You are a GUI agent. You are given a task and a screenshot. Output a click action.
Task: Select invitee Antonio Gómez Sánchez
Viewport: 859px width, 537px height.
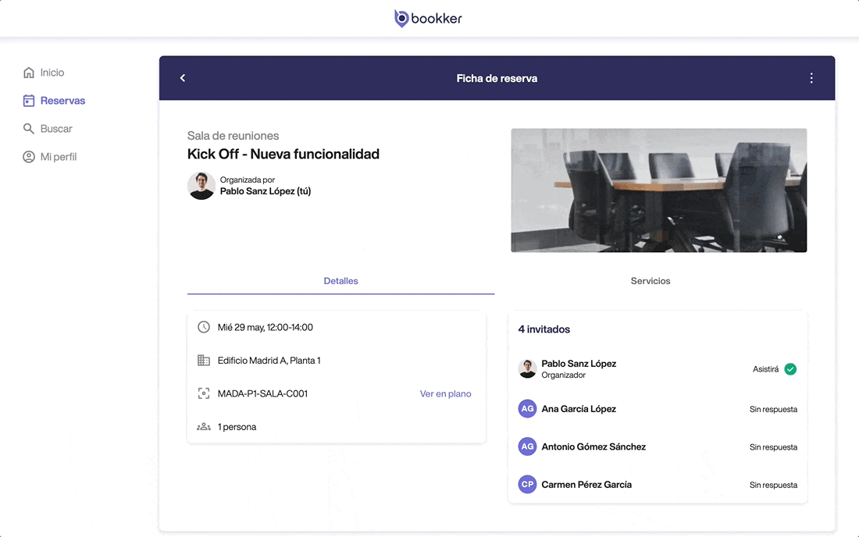point(593,447)
